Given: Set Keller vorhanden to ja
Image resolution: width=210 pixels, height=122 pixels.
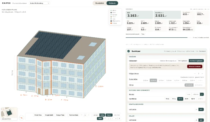Looking at the screenshot, I should click(196, 120).
